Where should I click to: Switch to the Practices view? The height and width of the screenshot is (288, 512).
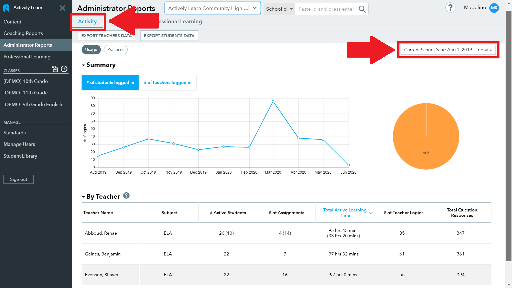click(x=115, y=49)
